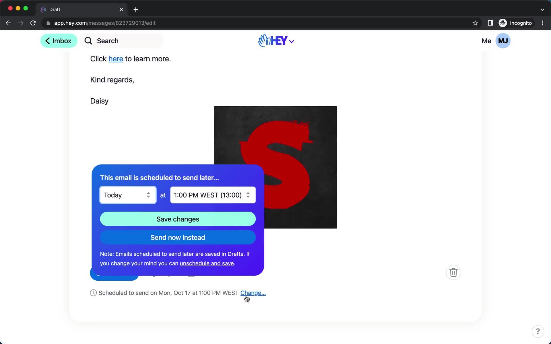Click the MJ user avatar icon

pos(503,41)
